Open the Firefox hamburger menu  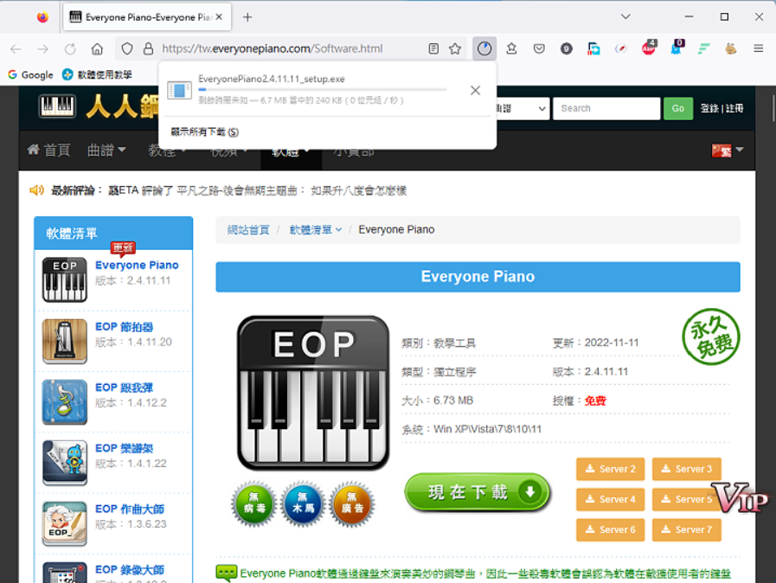(x=758, y=48)
